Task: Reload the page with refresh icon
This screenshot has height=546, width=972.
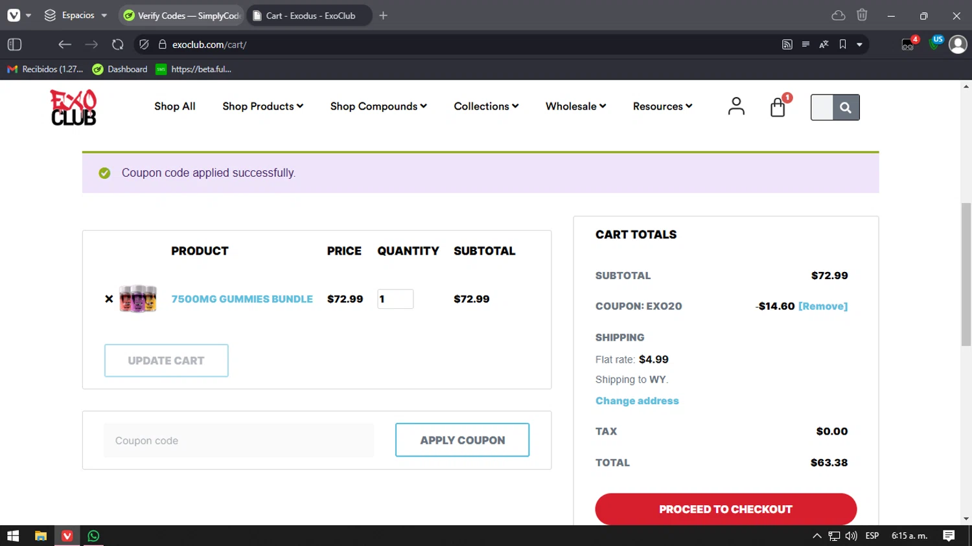Action: coord(117,45)
